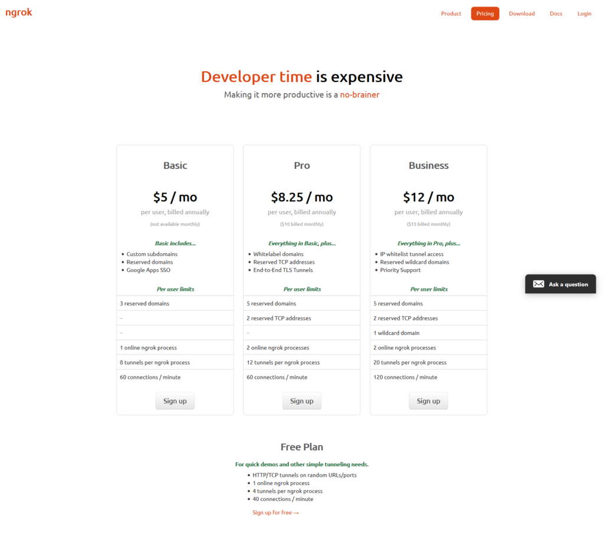
Task: Click the Business plan $12 / mo price
Action: [x=428, y=197]
